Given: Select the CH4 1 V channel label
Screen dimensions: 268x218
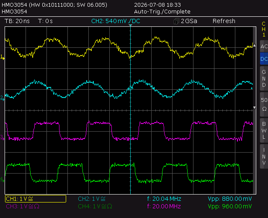Looking at the screenshot, I should point(95,206).
